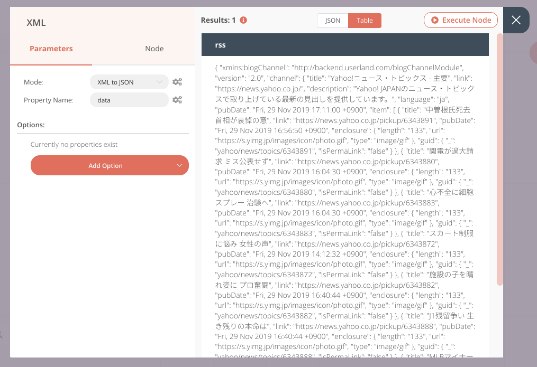
Task: Expand the Add Option choices via its chevron
Action: point(179,165)
